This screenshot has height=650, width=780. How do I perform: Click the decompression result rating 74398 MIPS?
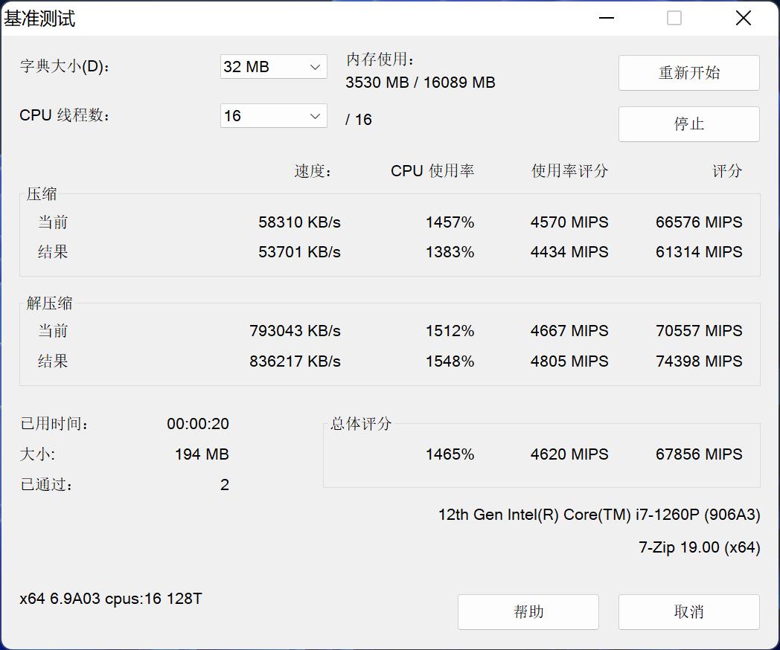698,361
